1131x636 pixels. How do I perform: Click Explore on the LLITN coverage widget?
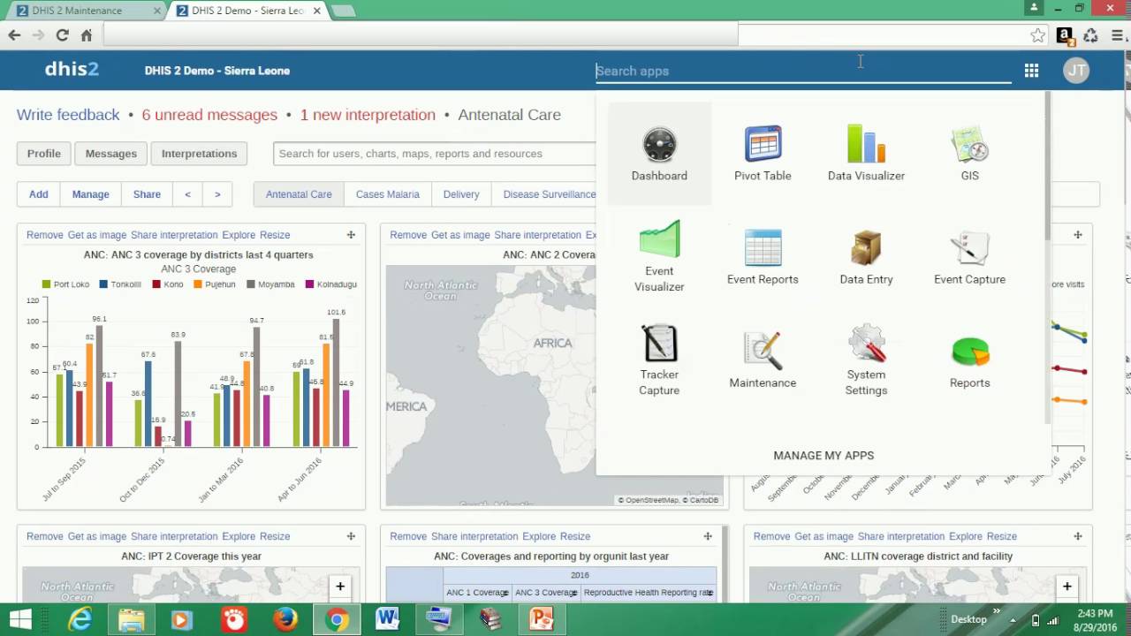click(x=966, y=536)
